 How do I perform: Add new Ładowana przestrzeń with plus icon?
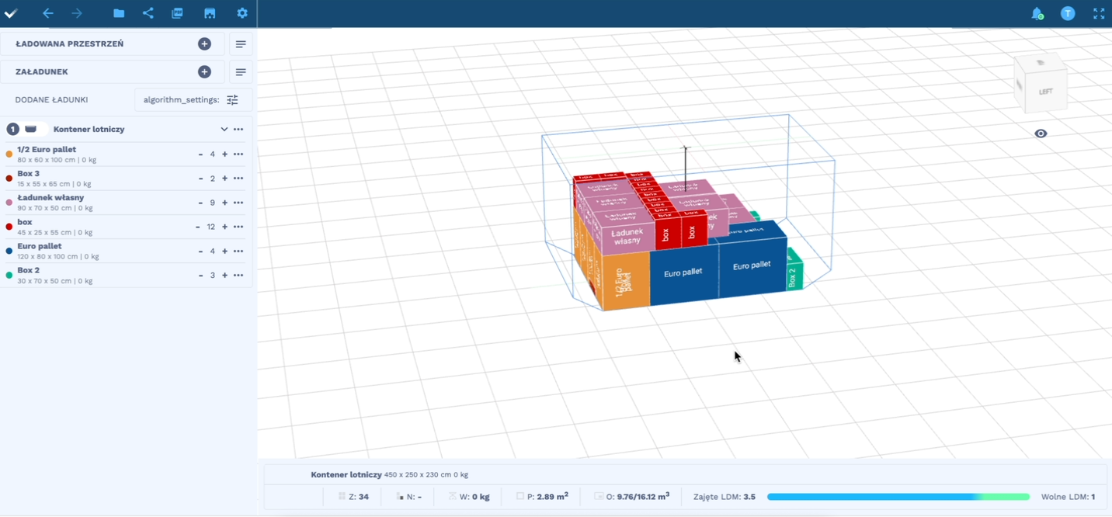(204, 44)
